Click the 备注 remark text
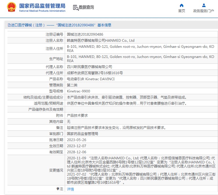The width and height of the screenshot is (218, 195). [x=117, y=128]
